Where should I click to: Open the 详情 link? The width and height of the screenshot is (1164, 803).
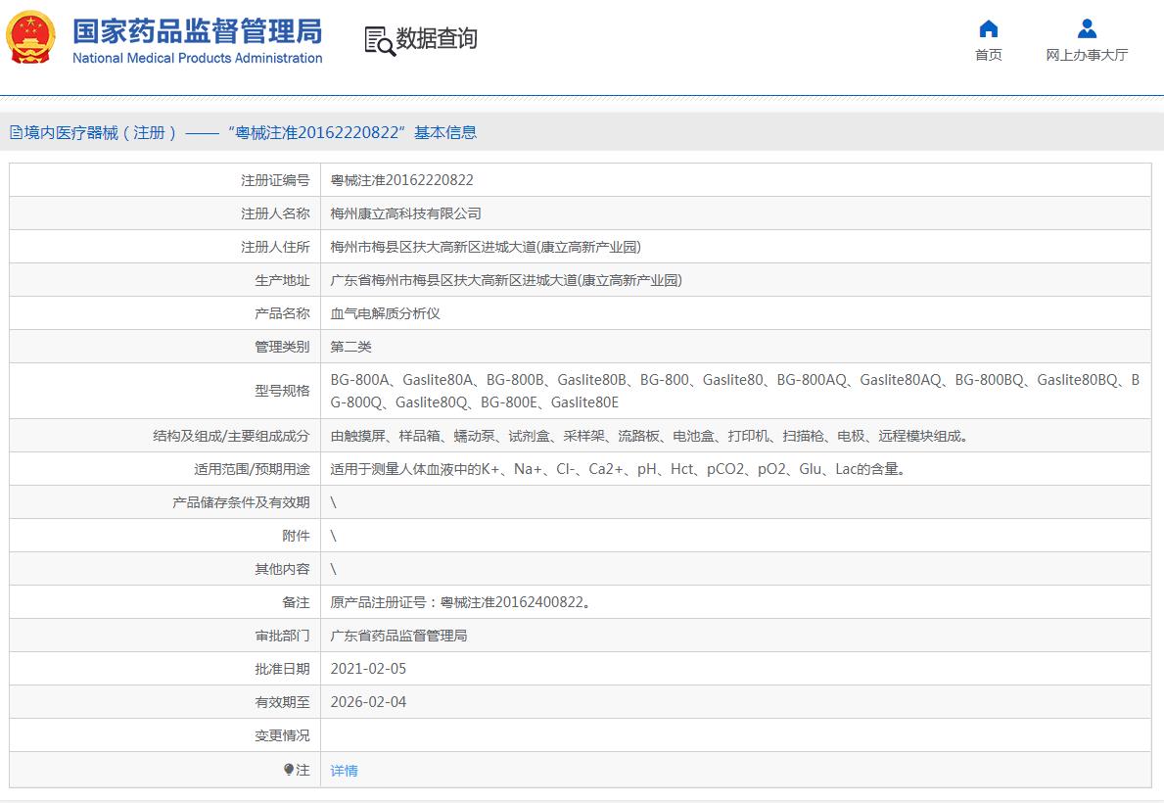pyautogui.click(x=344, y=771)
